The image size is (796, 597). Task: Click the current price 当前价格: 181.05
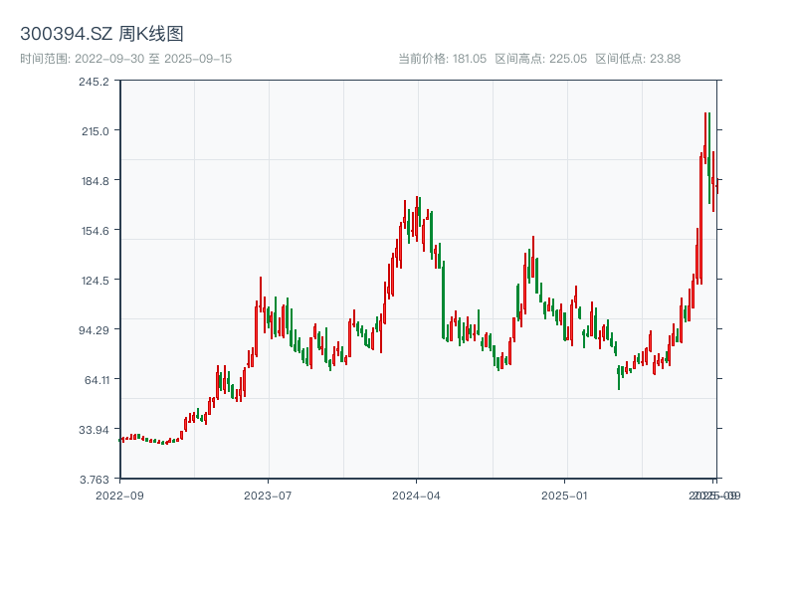[442, 59]
